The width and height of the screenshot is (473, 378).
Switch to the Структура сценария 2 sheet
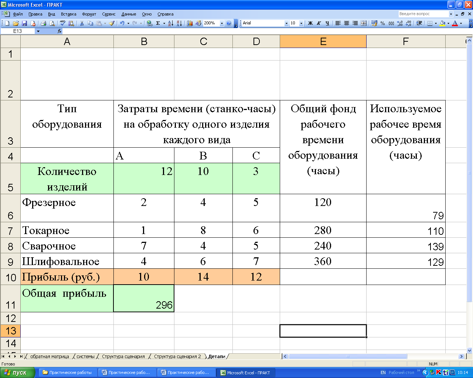coord(177,357)
